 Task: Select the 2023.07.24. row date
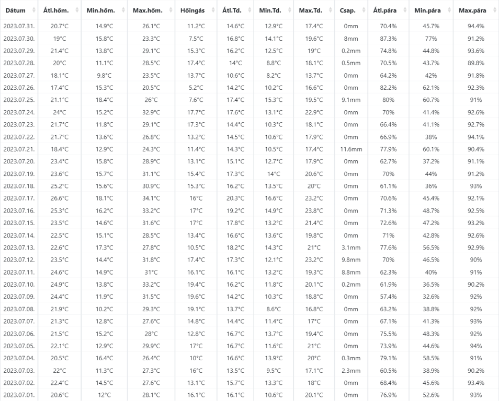(x=19, y=112)
